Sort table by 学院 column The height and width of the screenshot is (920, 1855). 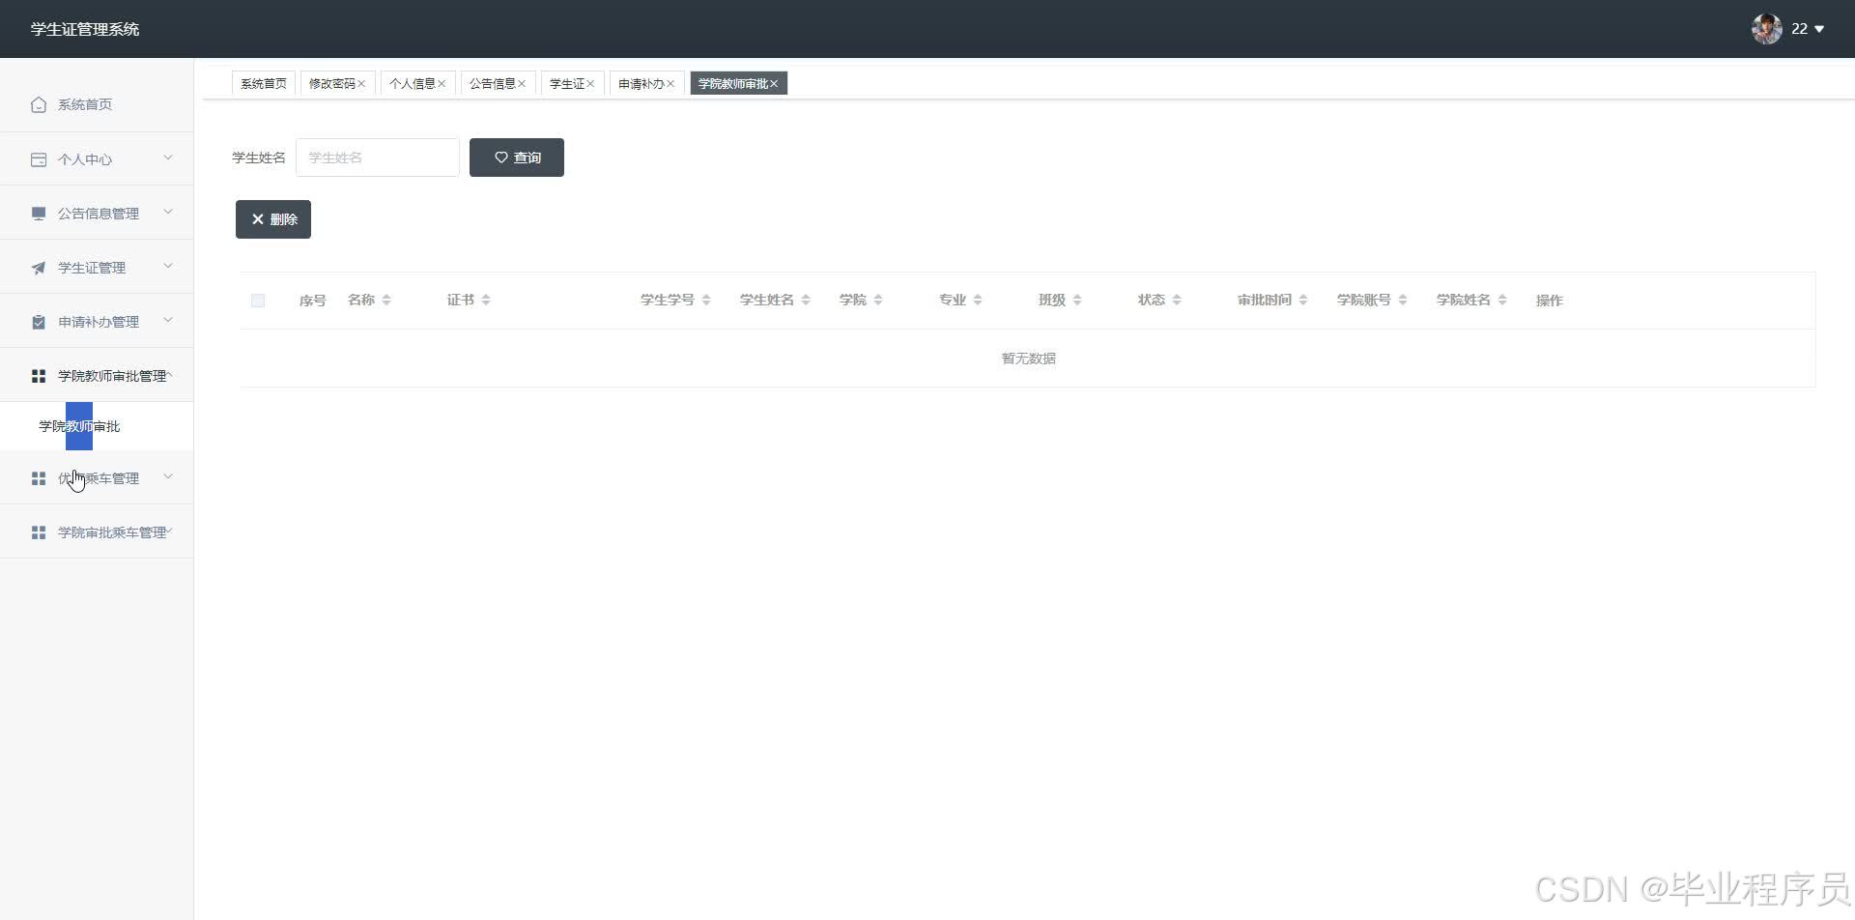click(878, 301)
